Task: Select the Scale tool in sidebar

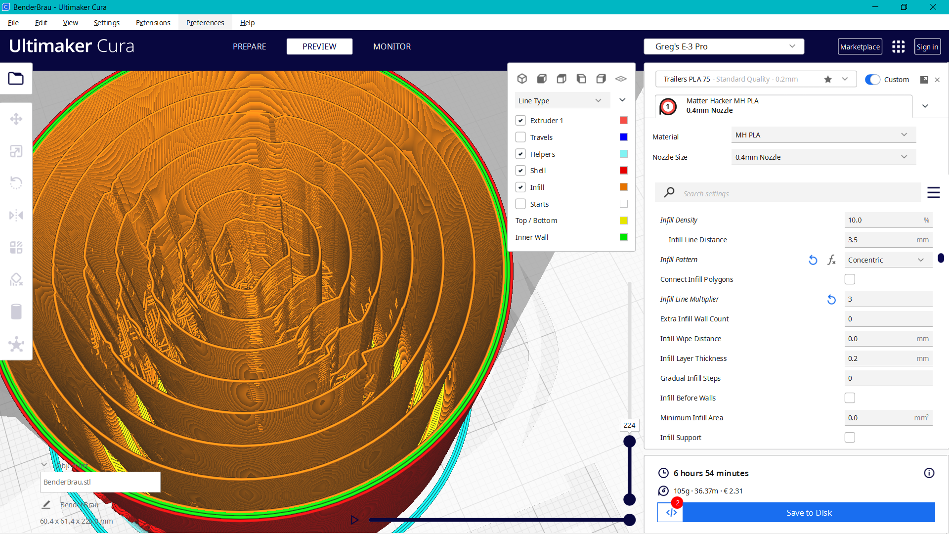Action: click(x=16, y=151)
